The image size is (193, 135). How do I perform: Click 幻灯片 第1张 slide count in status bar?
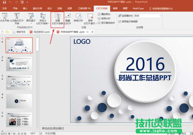(x=13, y=133)
